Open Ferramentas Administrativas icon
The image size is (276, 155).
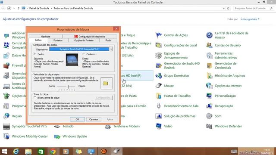(x=209, y=56)
